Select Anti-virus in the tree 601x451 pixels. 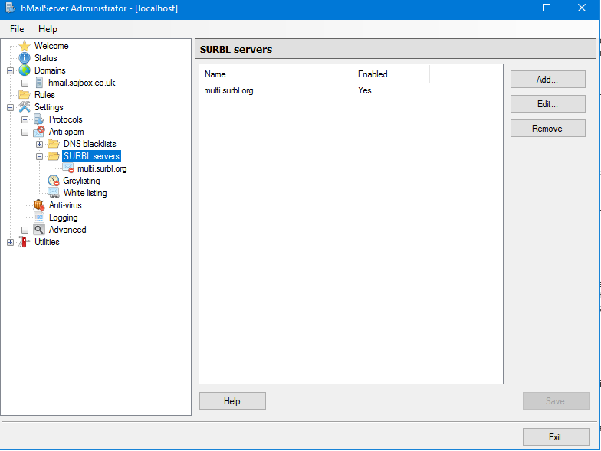pos(65,205)
